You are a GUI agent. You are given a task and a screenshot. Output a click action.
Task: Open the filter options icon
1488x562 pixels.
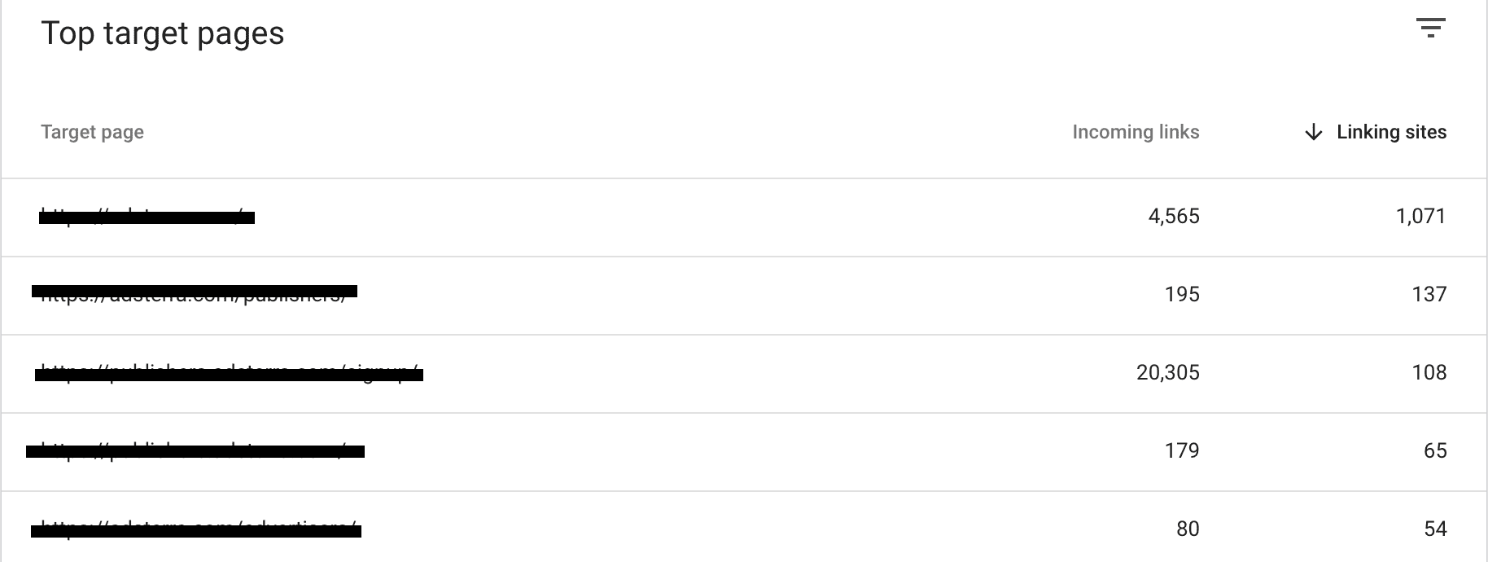tap(1431, 29)
